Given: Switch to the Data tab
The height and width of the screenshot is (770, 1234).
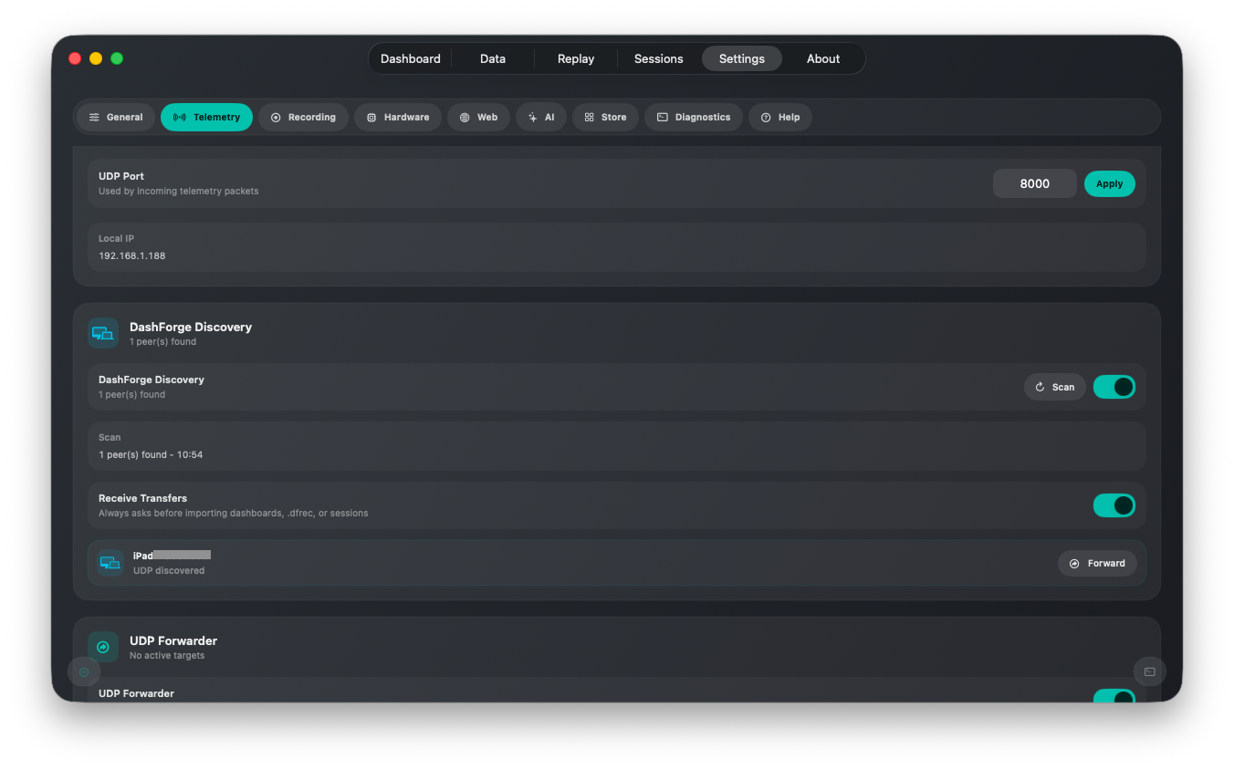Looking at the screenshot, I should 493,58.
